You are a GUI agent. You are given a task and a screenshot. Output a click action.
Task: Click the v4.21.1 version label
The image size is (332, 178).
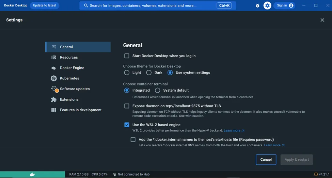pos(324,174)
